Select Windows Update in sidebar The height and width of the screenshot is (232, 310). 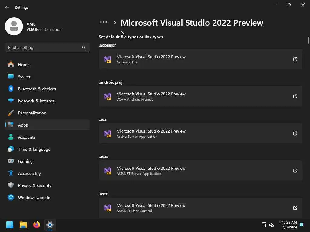coord(34,198)
